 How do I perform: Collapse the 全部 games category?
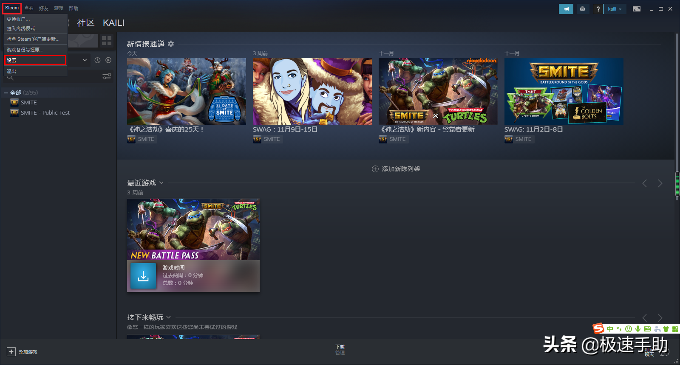coord(6,93)
